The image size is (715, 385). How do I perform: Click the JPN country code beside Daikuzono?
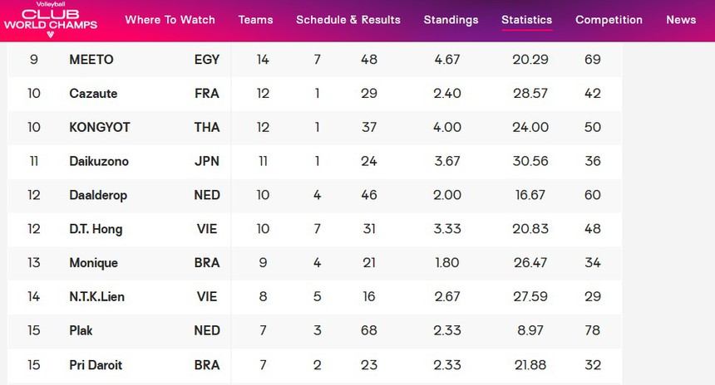(206, 162)
